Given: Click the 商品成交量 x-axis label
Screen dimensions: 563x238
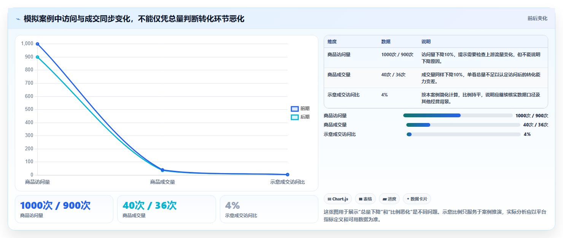Looking at the screenshot, I should point(162,182).
